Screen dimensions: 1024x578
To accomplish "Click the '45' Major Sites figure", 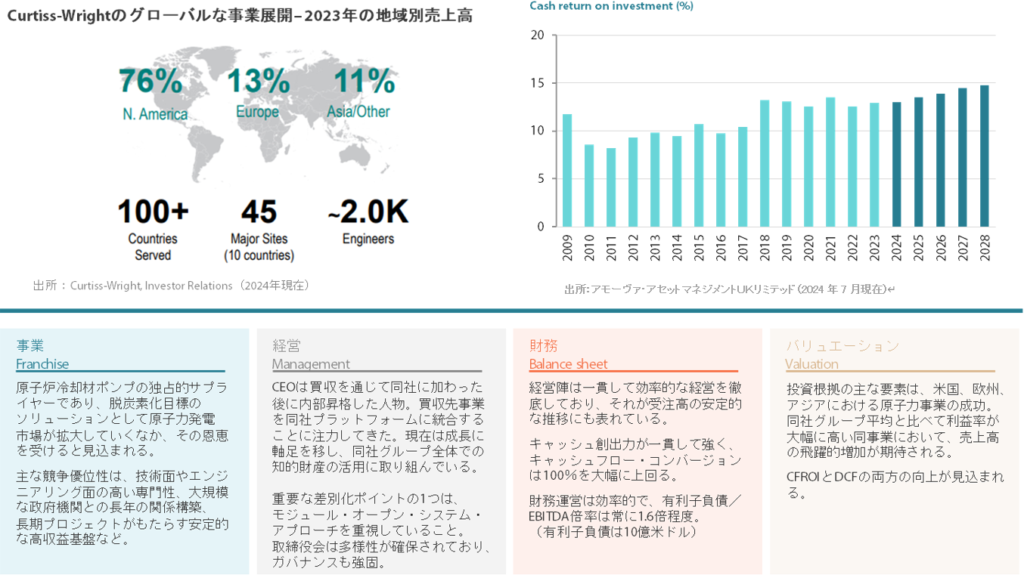I will (x=259, y=212).
